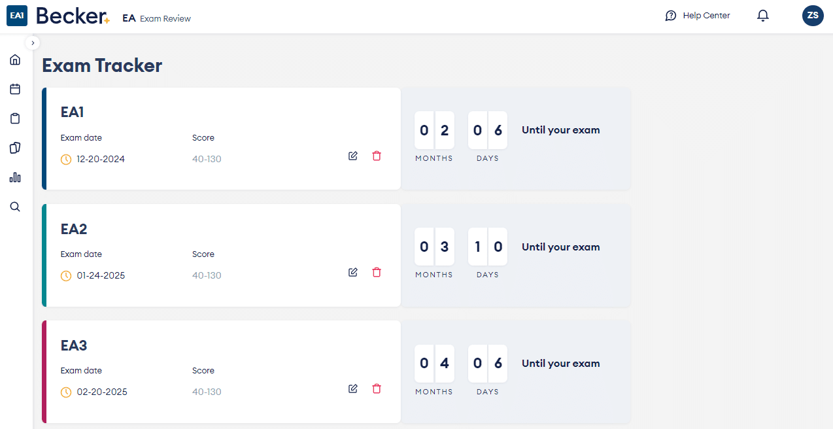Delete the EA2 exam entry
Image resolution: width=833 pixels, height=429 pixels.
coord(377,272)
